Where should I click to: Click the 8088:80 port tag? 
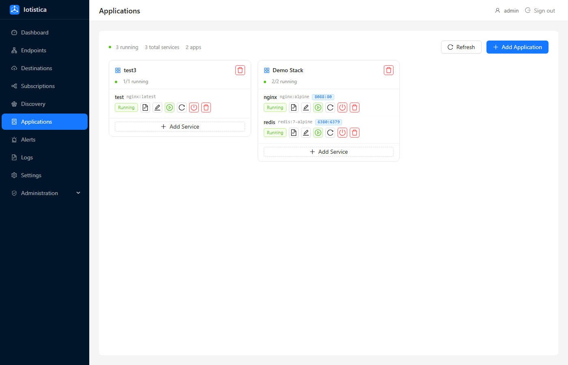pyautogui.click(x=323, y=97)
